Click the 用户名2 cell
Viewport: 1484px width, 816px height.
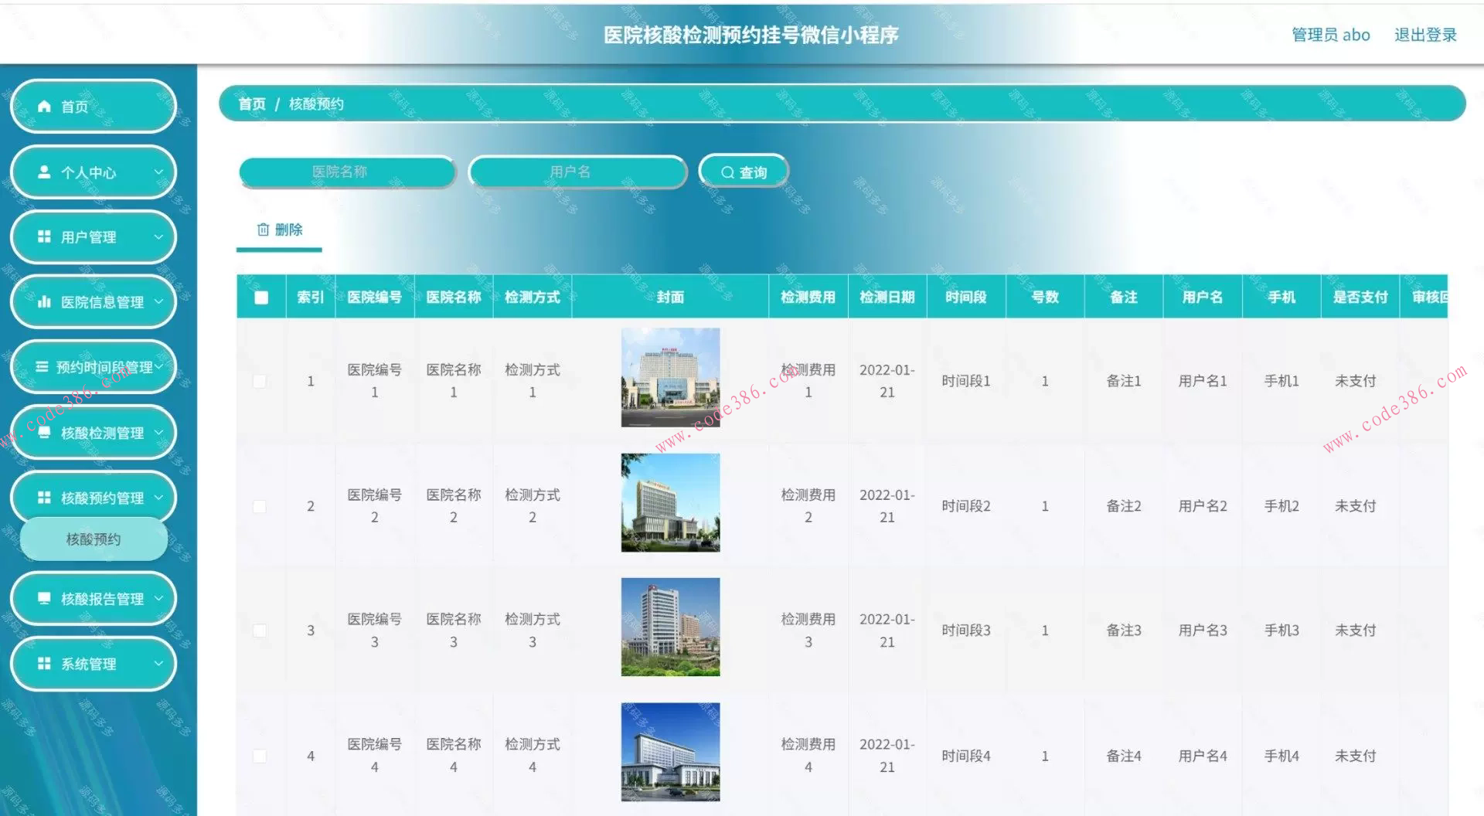(1203, 506)
